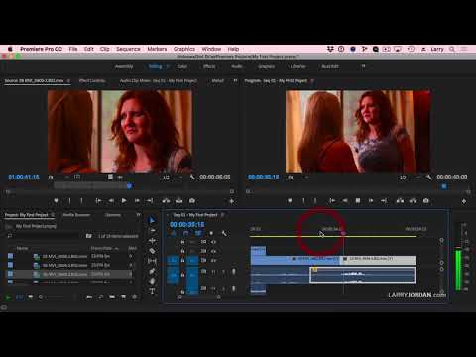
Task: Open Source panel group overflow chevron
Action: click(x=235, y=80)
